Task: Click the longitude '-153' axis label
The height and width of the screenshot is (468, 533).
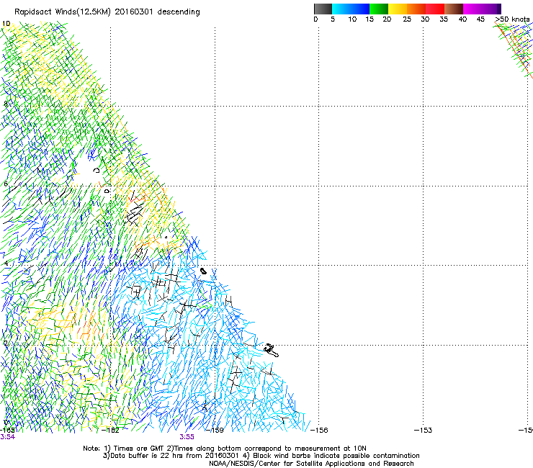Action: 424,431
